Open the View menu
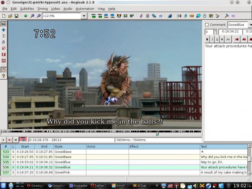This screenshot has width=252, height=189. point(101,9)
